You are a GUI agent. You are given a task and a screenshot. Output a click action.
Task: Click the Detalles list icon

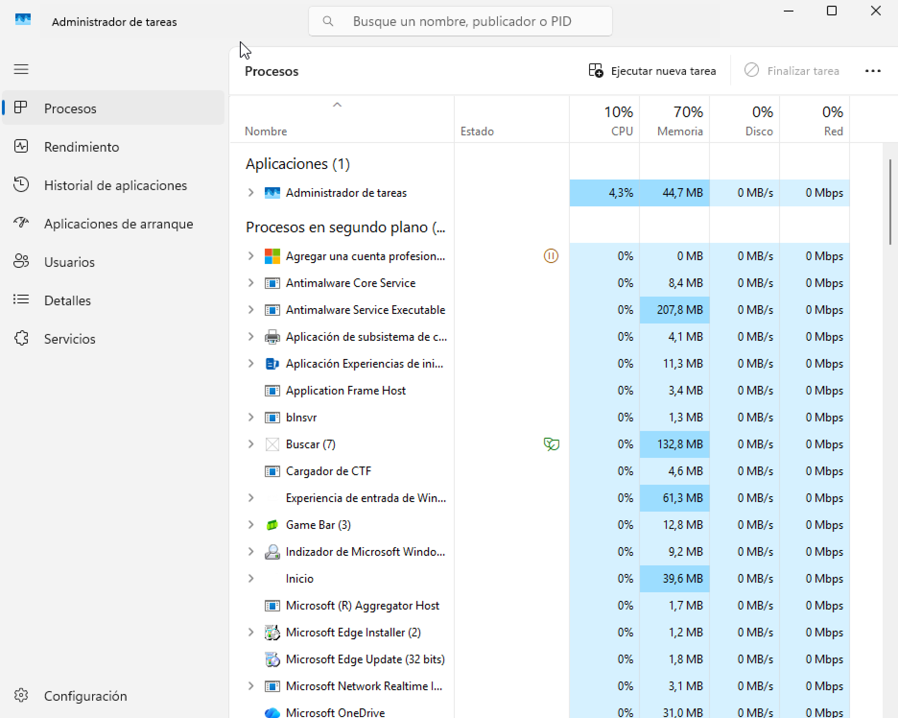21,300
